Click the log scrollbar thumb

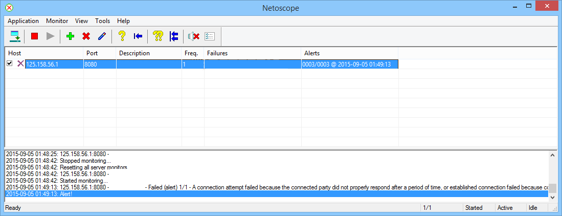tap(553, 188)
